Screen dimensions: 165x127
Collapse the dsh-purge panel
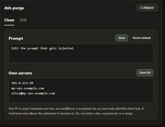coord(147,8)
